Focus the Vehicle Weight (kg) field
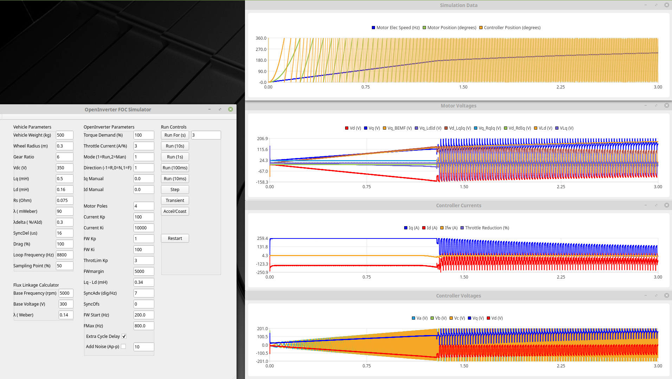 [65, 135]
